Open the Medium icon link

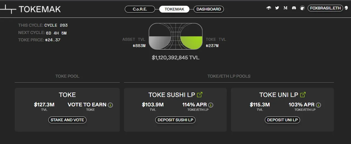[x=285, y=8]
